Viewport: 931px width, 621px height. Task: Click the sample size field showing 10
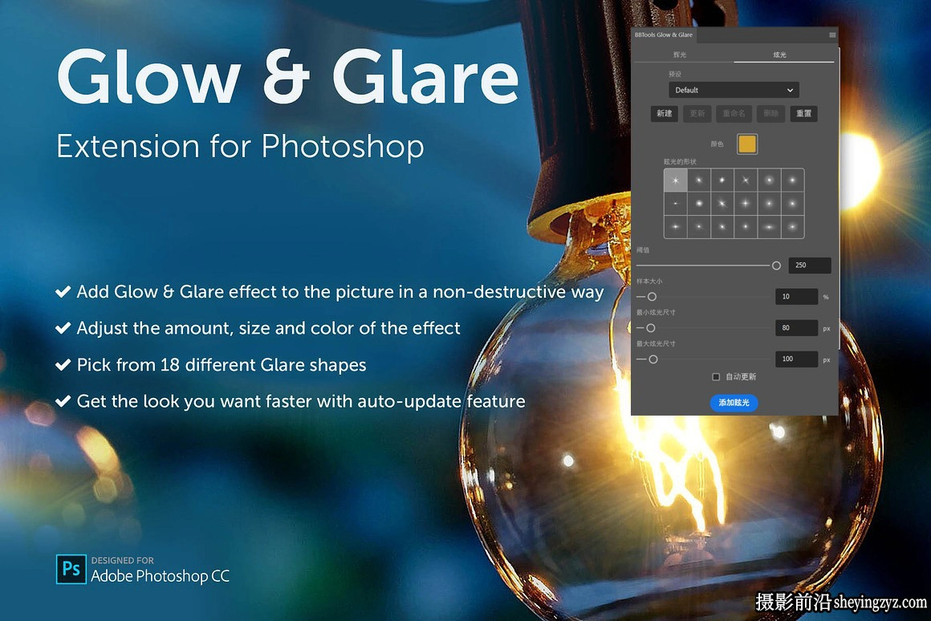click(x=796, y=297)
